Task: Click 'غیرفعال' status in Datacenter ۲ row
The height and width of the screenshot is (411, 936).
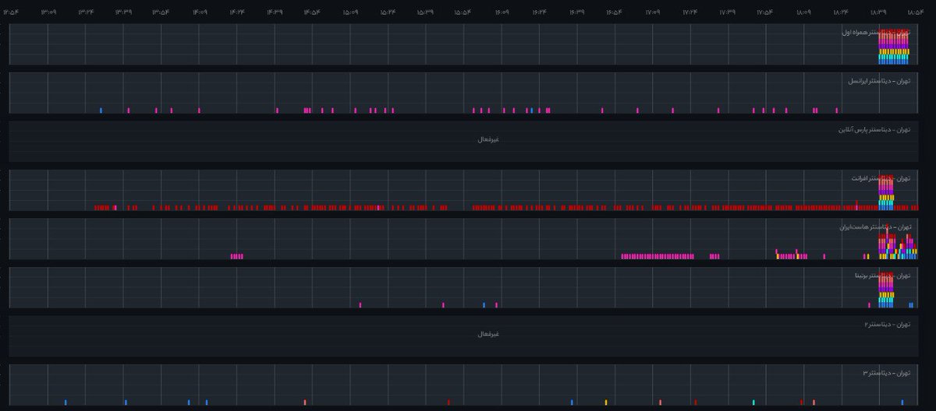Action: (488, 334)
